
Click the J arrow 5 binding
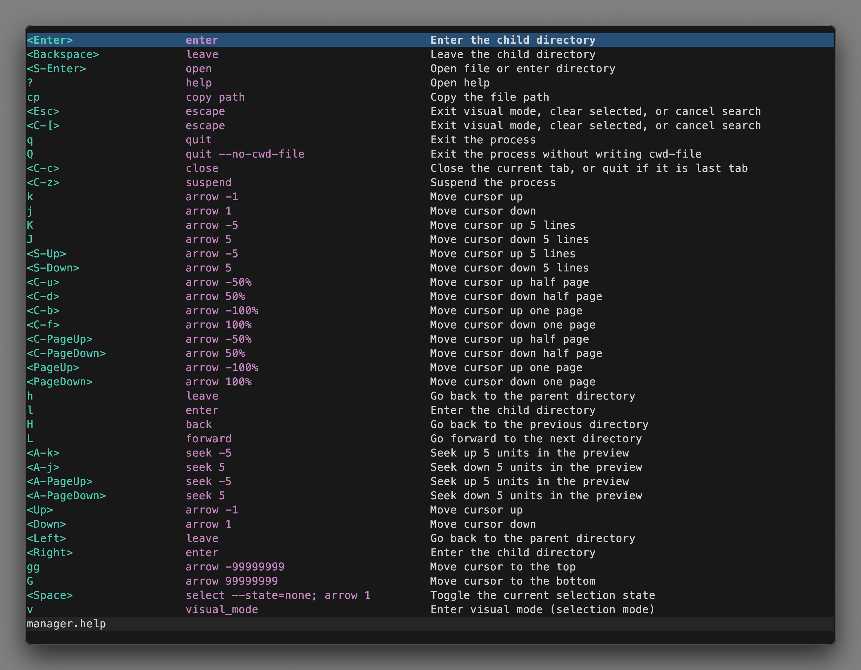pyautogui.click(x=158, y=239)
